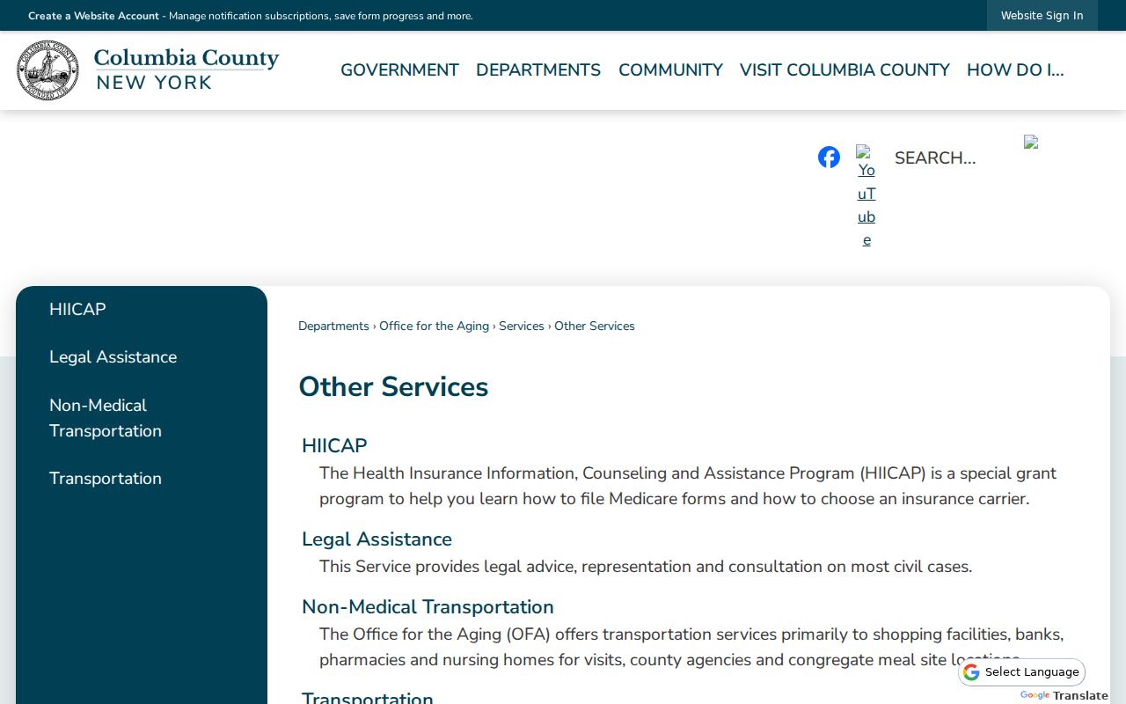The image size is (1126, 704).
Task: Click the Office for the Aging (OFA) paragraph
Action: (x=691, y=647)
